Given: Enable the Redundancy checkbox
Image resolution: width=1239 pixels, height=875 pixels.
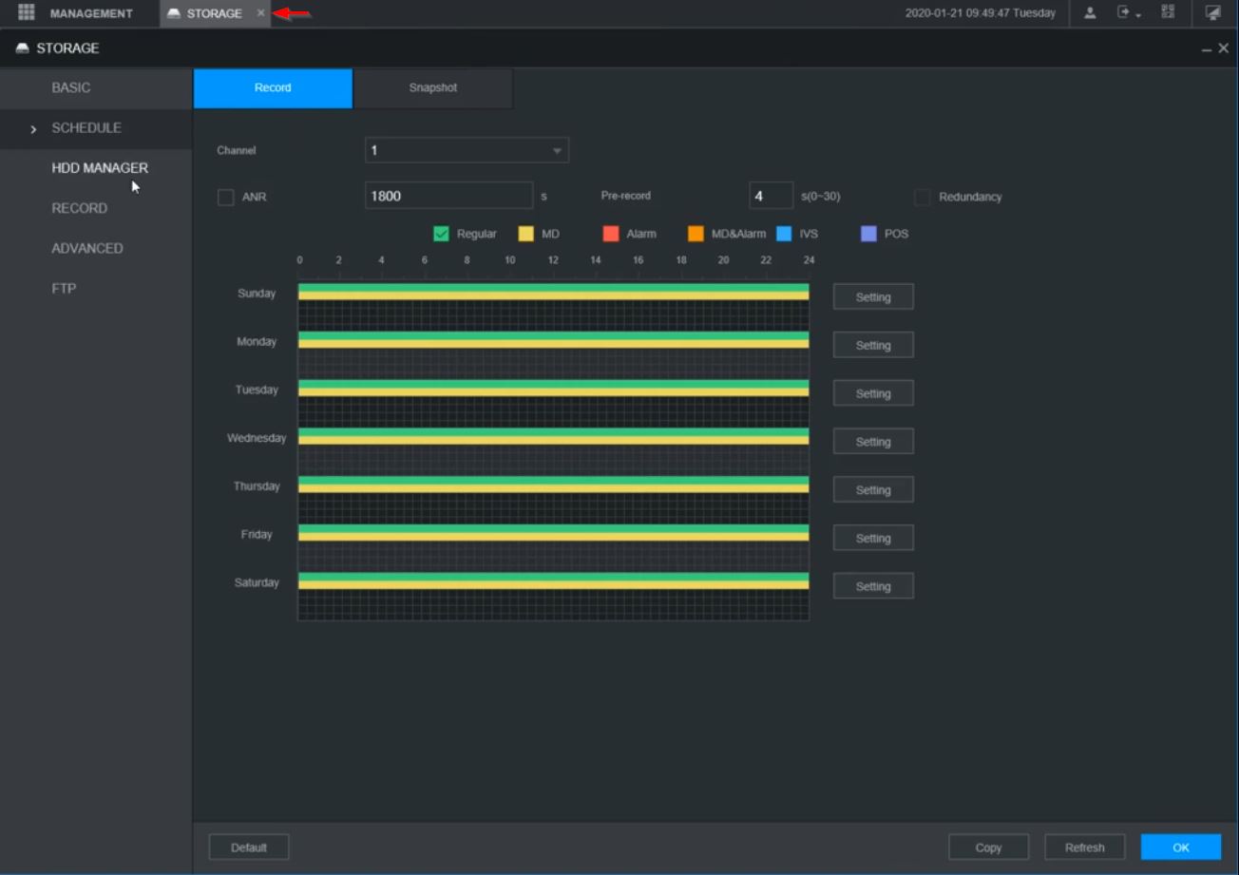Looking at the screenshot, I should 922,198.
